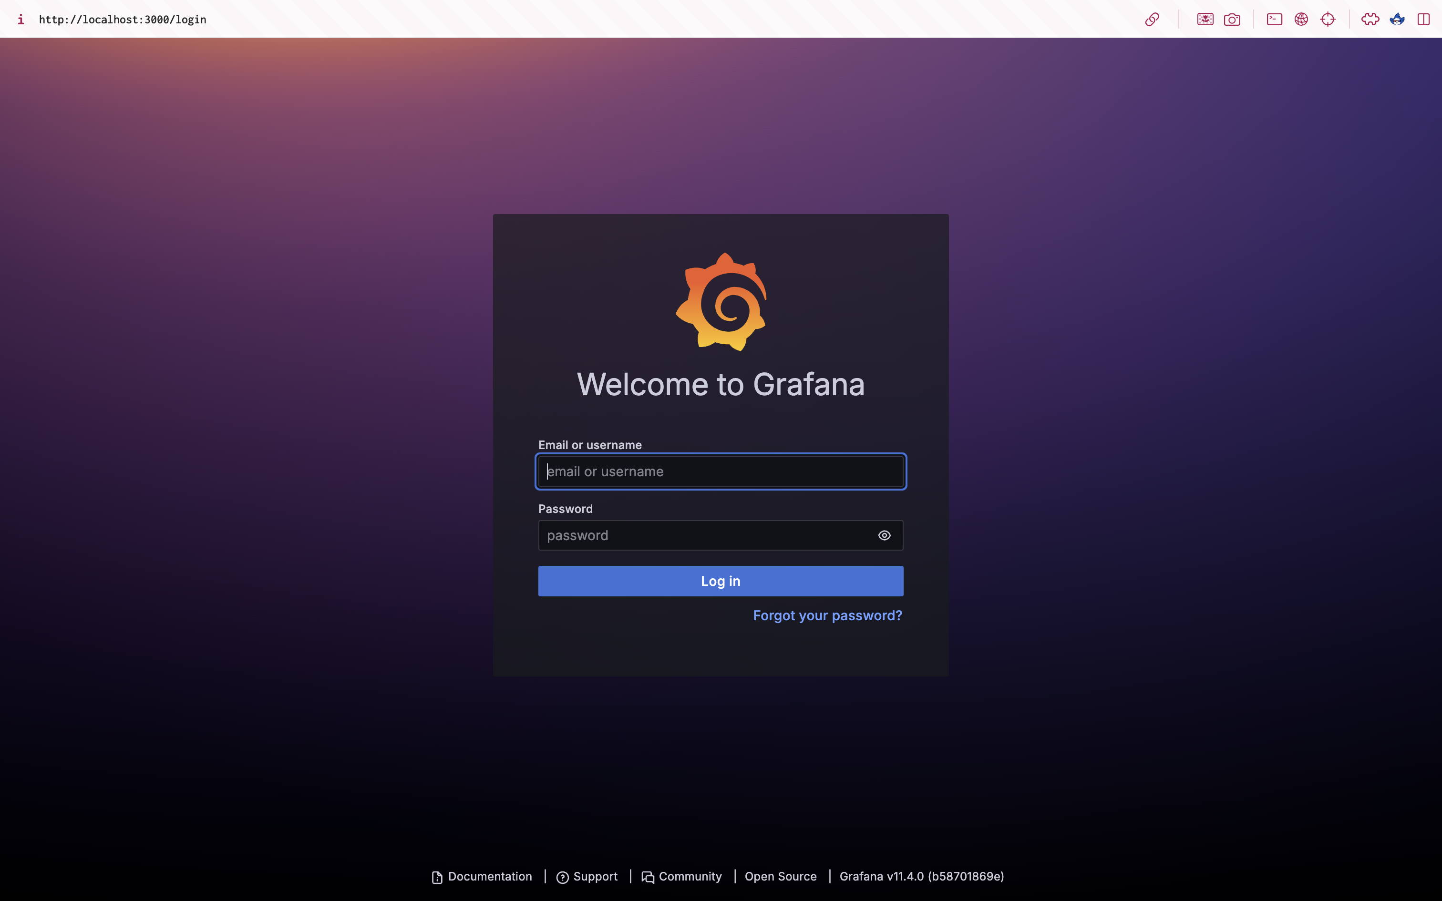Click the Grafana logo

point(721,301)
